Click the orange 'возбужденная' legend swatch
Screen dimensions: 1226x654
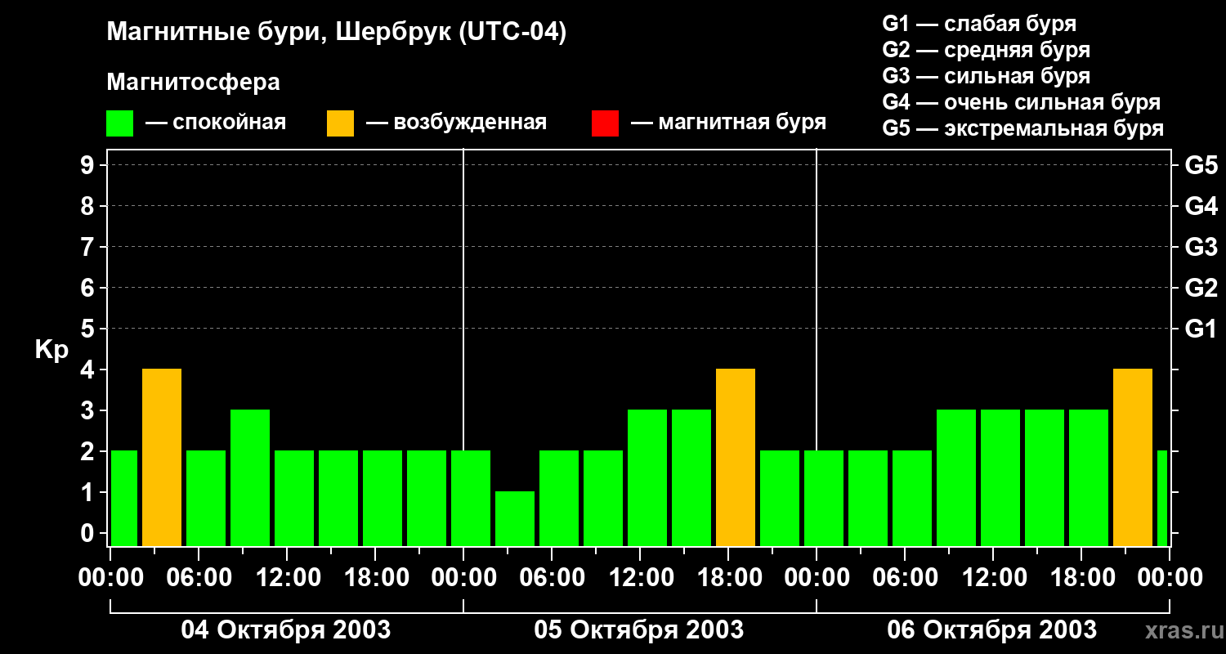tap(340, 123)
